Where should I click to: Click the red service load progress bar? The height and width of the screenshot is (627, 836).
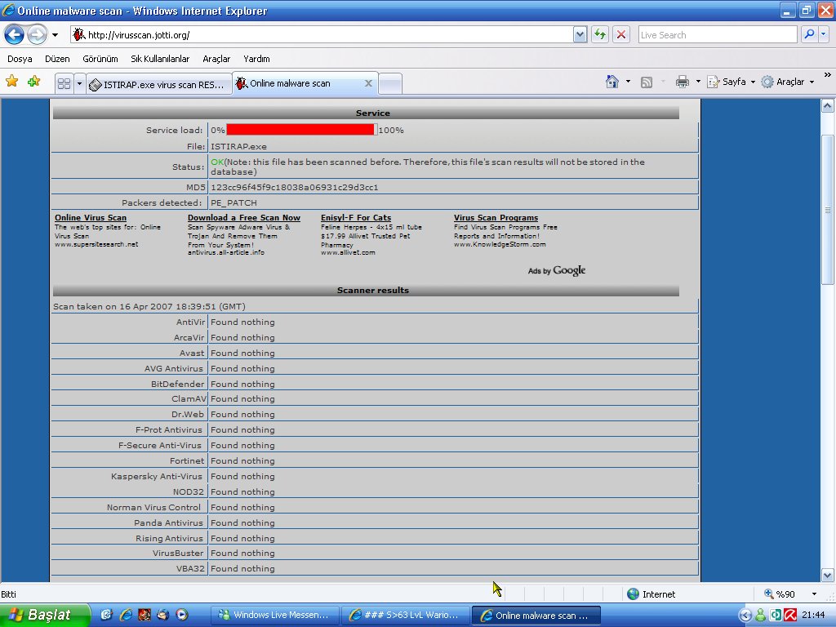[x=300, y=130]
